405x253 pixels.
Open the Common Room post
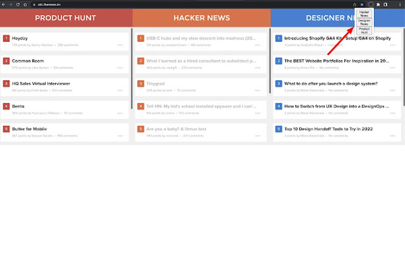tap(28, 61)
